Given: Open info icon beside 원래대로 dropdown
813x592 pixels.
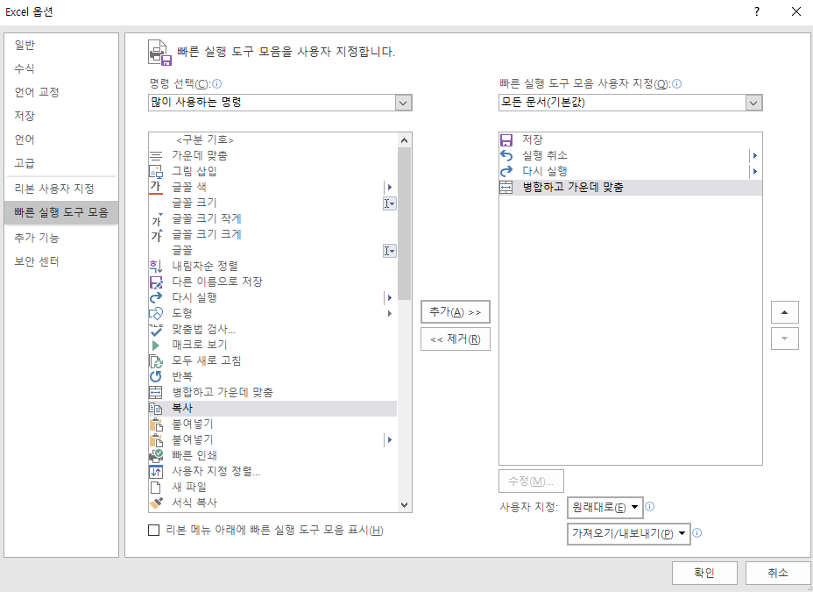Looking at the screenshot, I should [x=650, y=507].
